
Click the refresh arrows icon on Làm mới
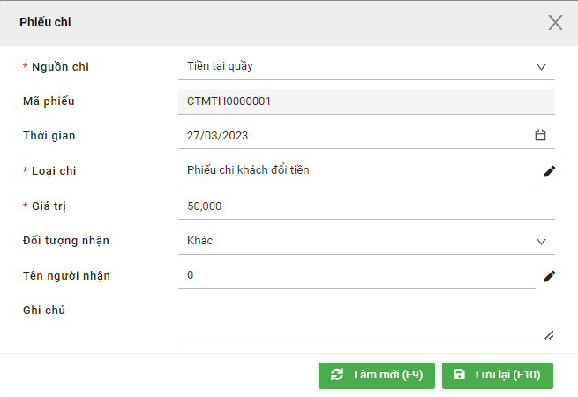(337, 375)
